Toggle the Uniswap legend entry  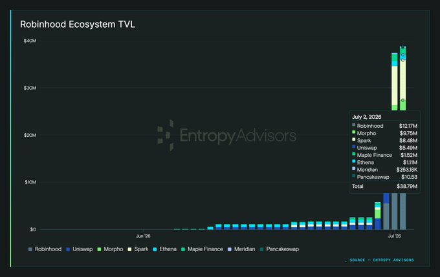[79, 249]
